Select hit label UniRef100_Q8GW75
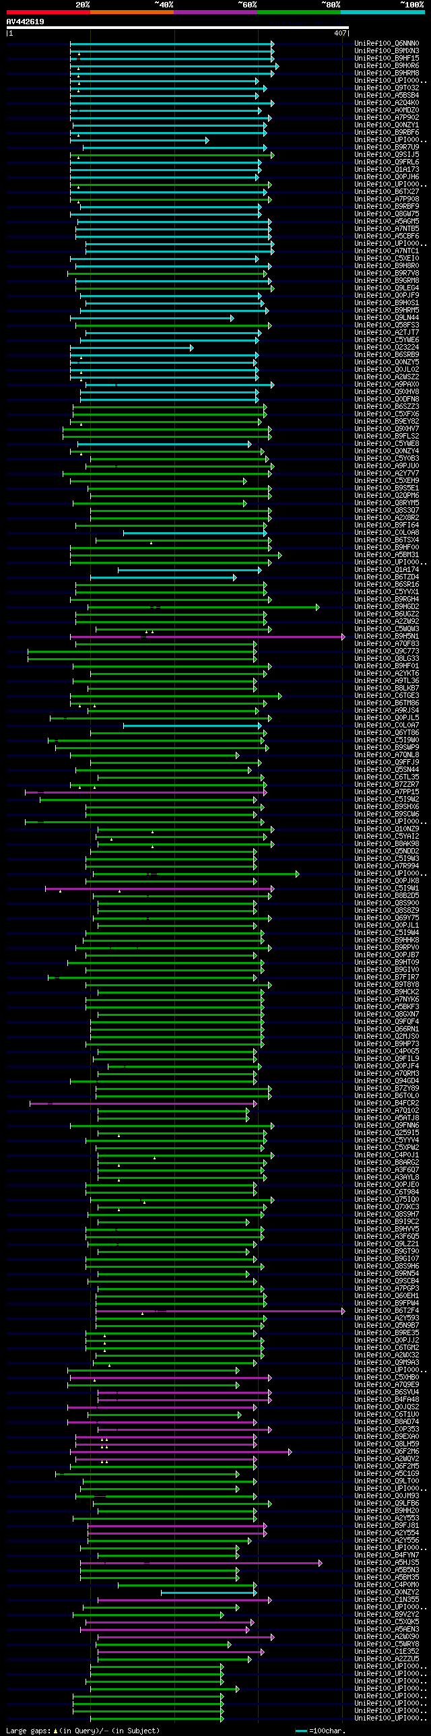The image size is (431, 1736). tap(387, 214)
